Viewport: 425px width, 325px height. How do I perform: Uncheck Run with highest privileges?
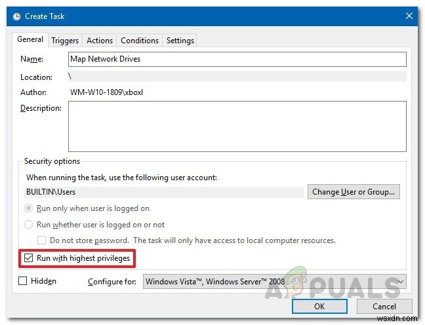(28, 258)
